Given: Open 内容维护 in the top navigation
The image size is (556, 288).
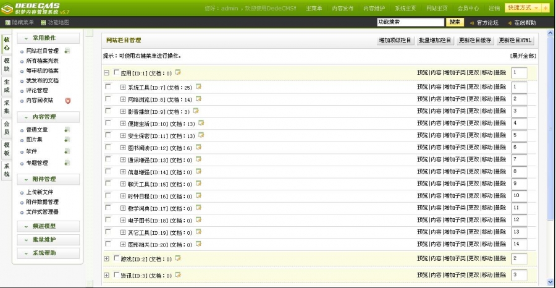Looking at the screenshot, I should (x=374, y=8).
